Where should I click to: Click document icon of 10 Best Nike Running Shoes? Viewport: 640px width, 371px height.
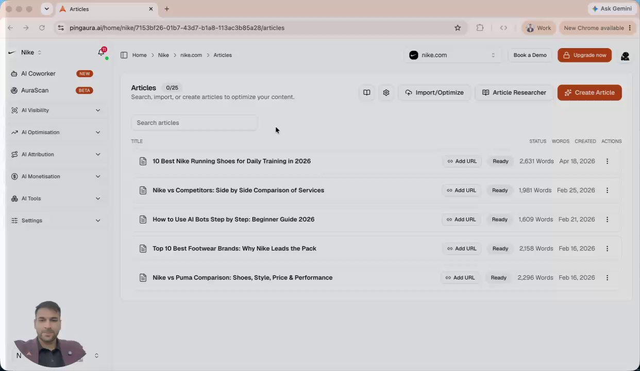point(143,161)
